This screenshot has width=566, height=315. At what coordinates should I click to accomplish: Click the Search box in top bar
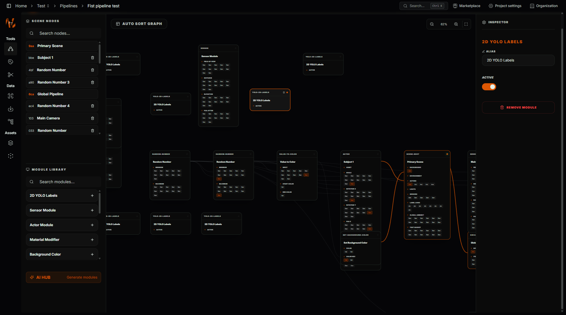[x=424, y=6]
